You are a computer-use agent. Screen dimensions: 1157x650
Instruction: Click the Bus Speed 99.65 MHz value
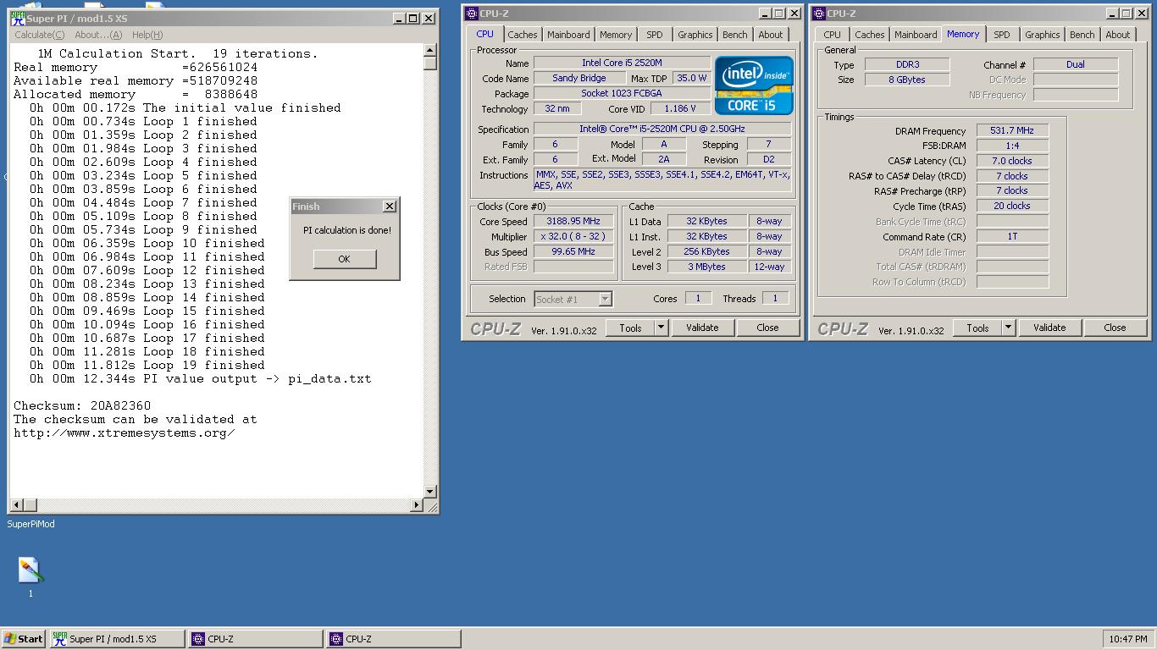(573, 252)
